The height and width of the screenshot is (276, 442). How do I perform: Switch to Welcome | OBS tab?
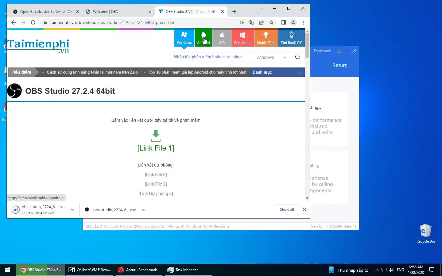(x=118, y=12)
